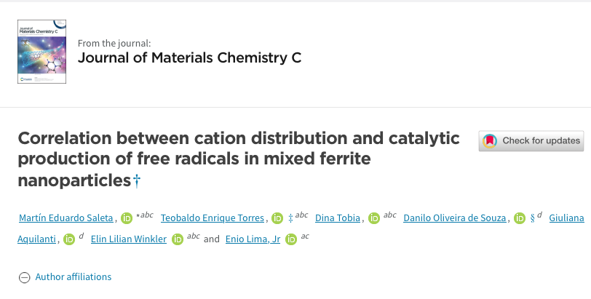Open ORCID icon next to Martín Eduardo Saleta
Viewport: 591px width, 299px height.
click(127, 218)
